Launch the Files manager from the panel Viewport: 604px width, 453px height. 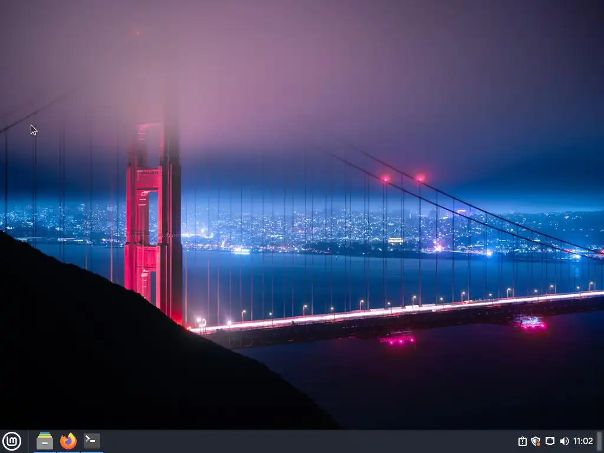click(45, 441)
